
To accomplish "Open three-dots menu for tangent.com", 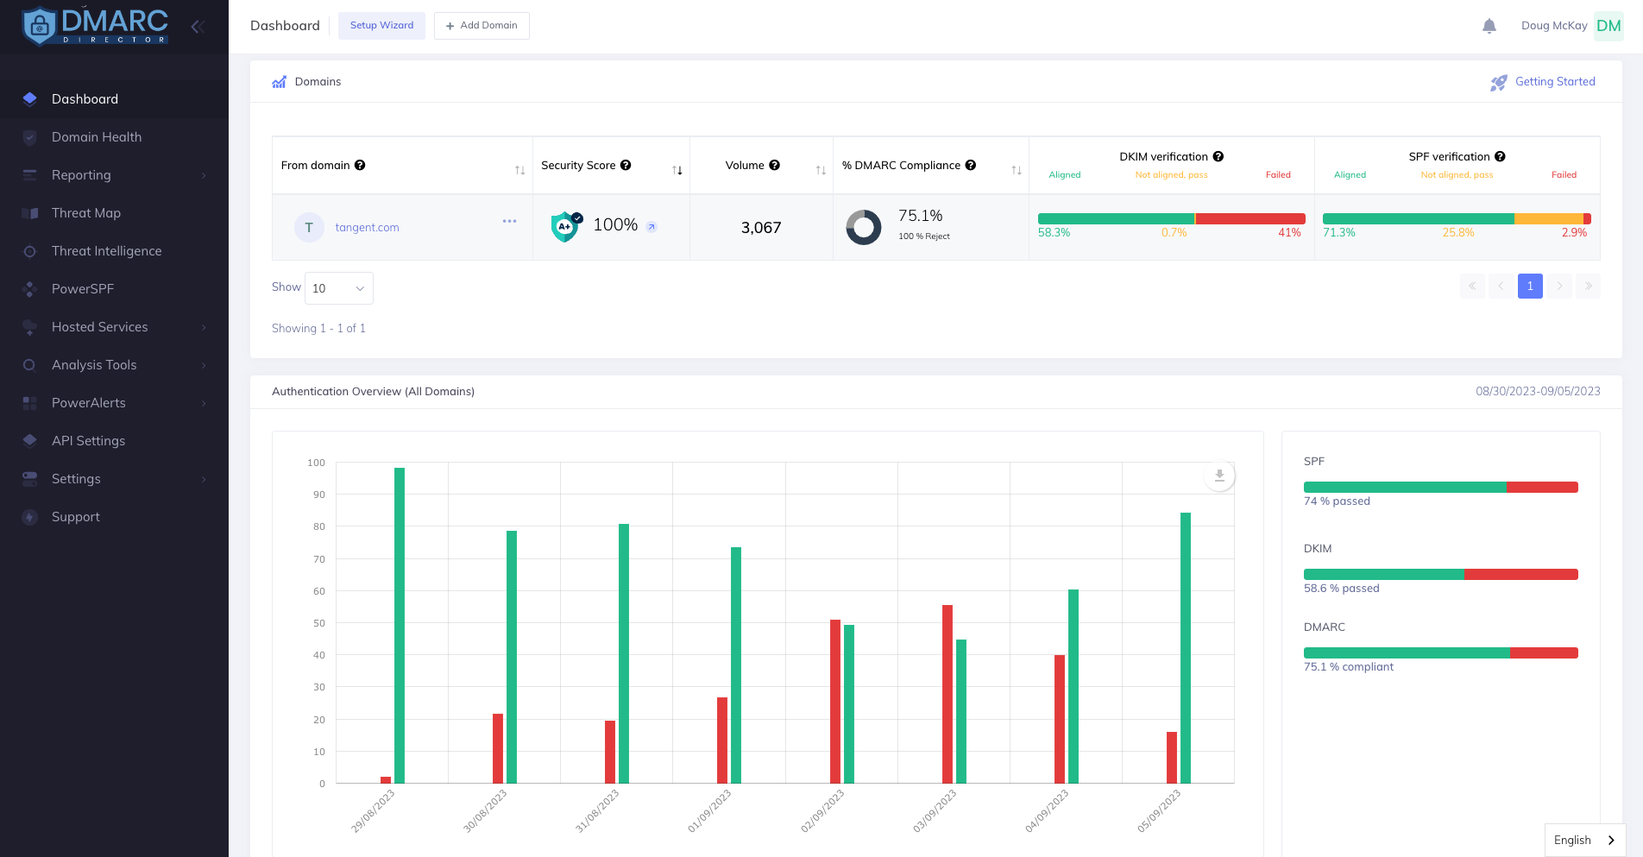I will (x=509, y=221).
